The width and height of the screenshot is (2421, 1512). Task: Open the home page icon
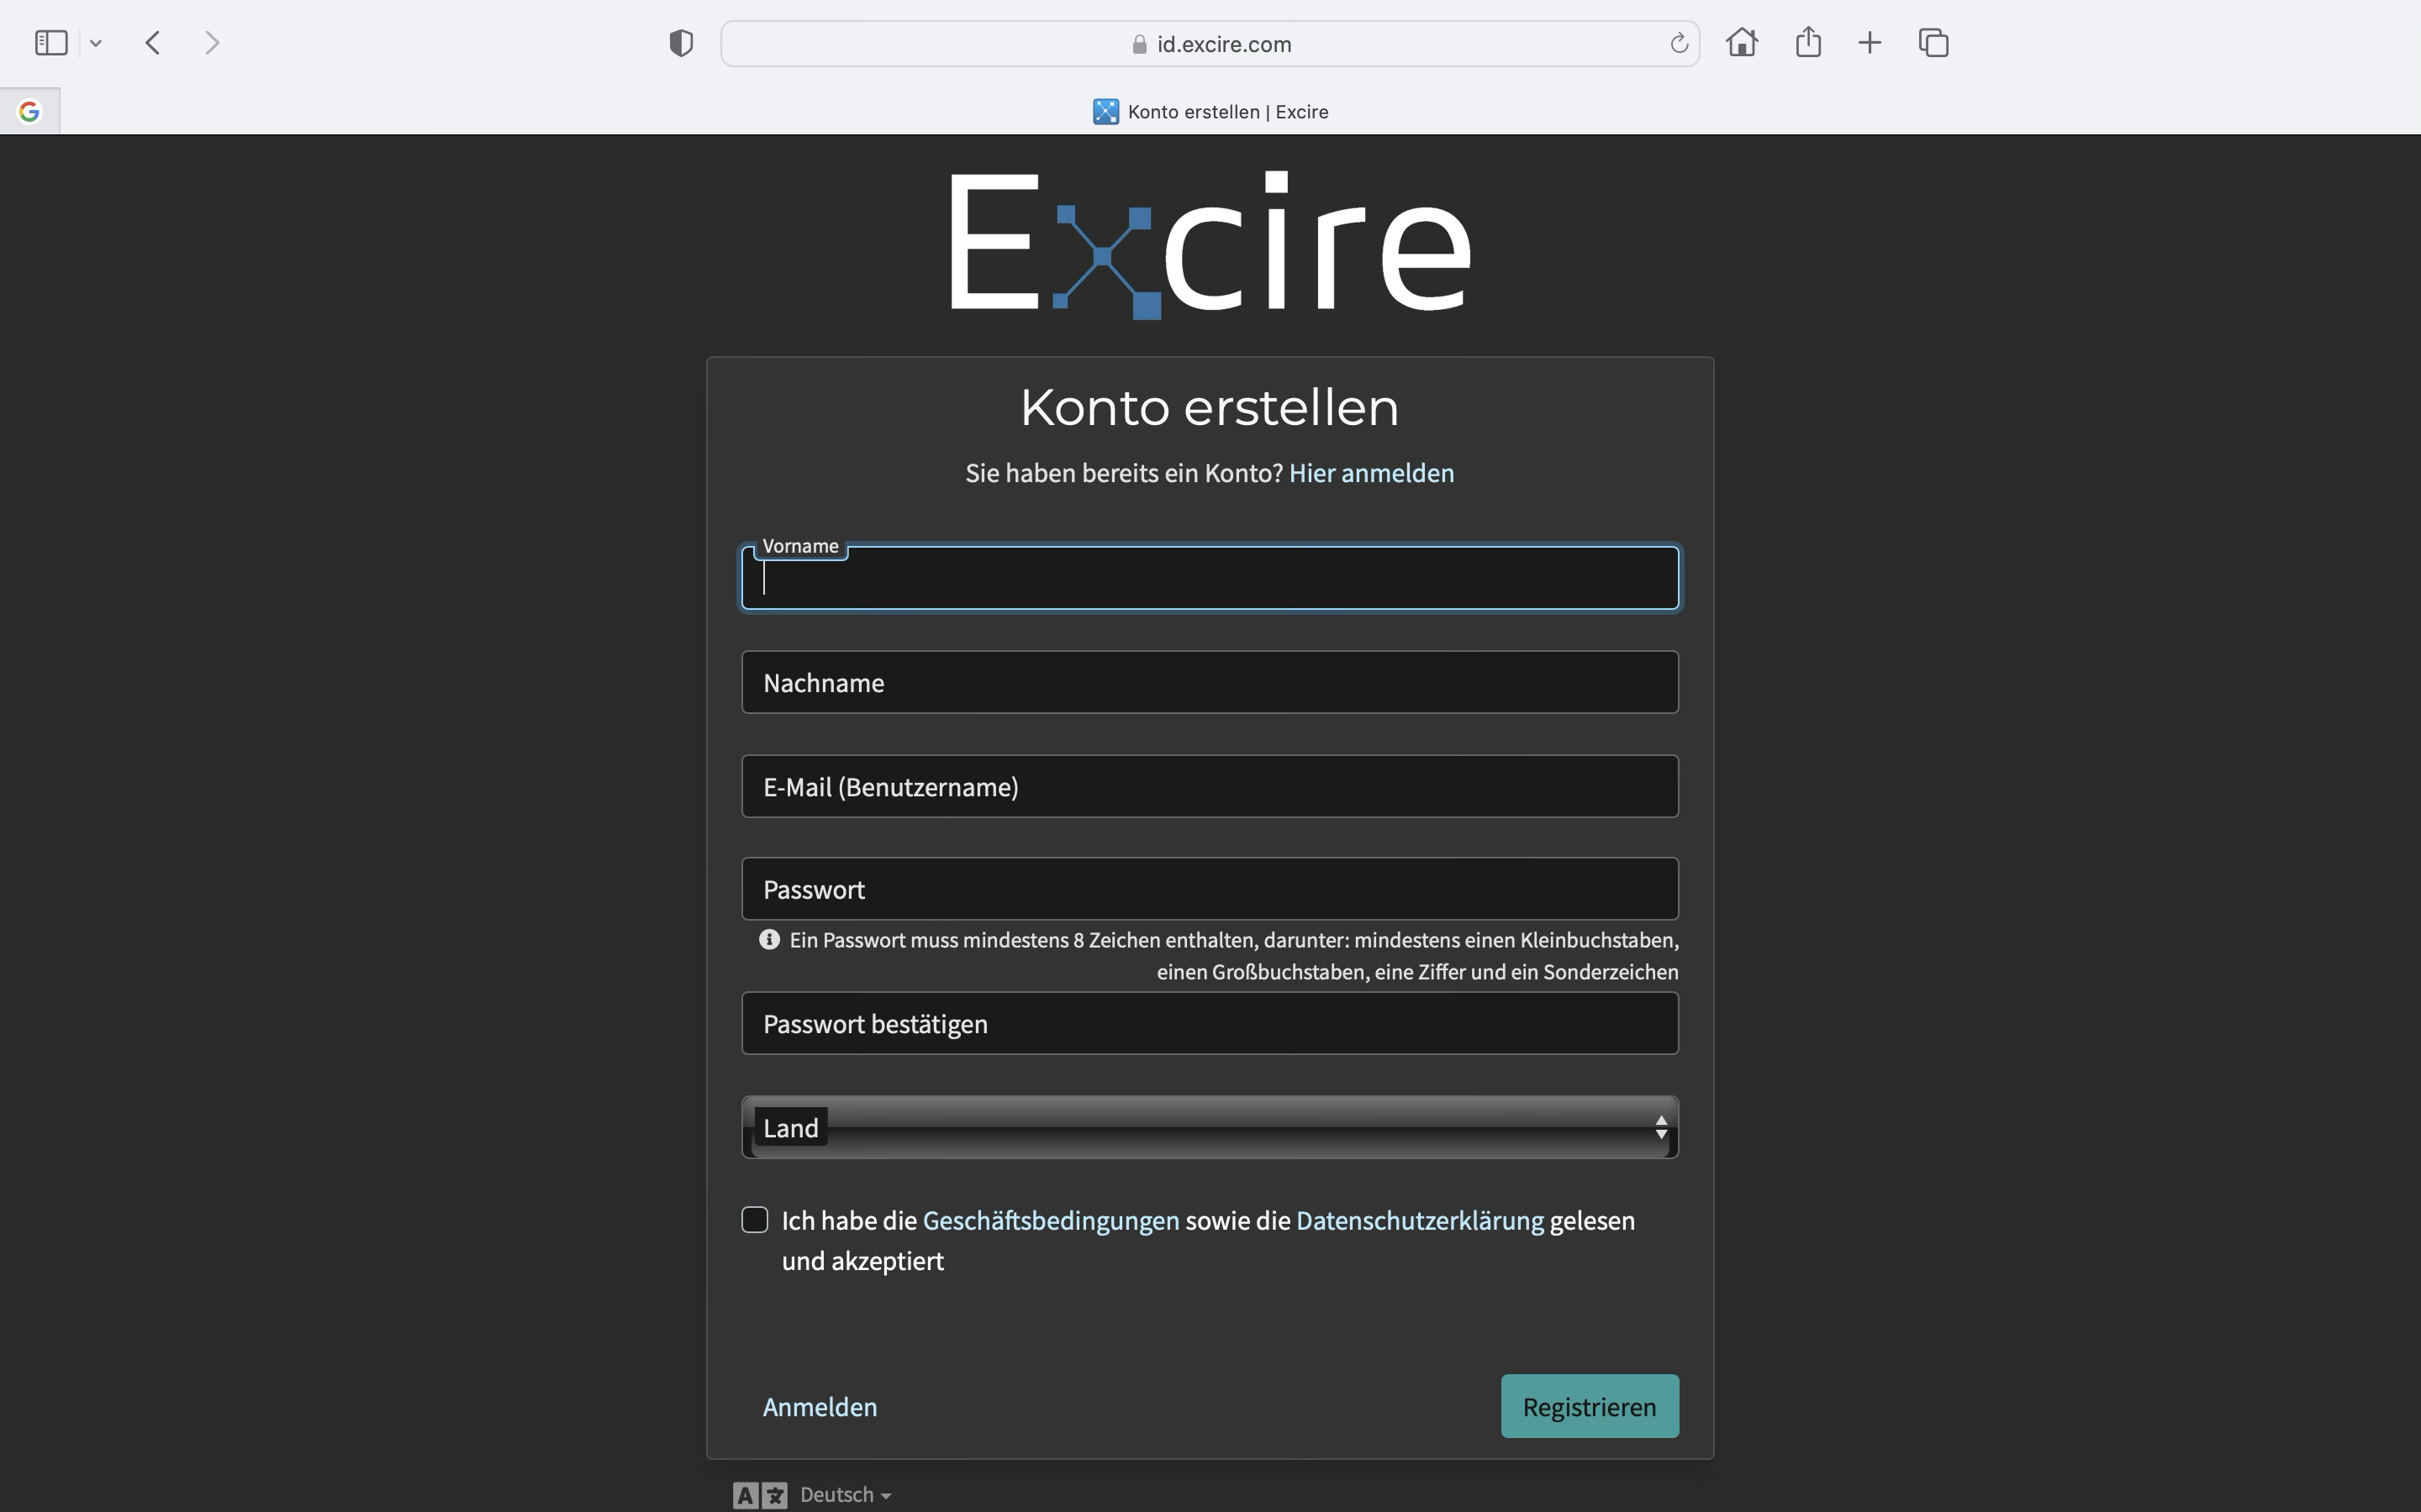tap(1742, 42)
